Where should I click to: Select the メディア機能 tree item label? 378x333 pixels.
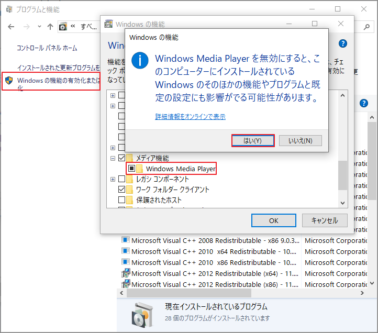coord(152,158)
